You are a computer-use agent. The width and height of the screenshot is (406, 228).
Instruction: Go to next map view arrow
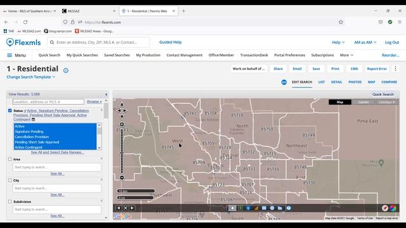pyautogui.click(x=132, y=208)
